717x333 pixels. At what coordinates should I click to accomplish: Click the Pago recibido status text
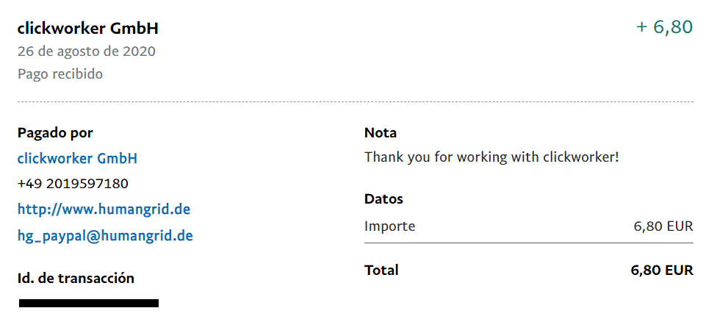click(60, 74)
